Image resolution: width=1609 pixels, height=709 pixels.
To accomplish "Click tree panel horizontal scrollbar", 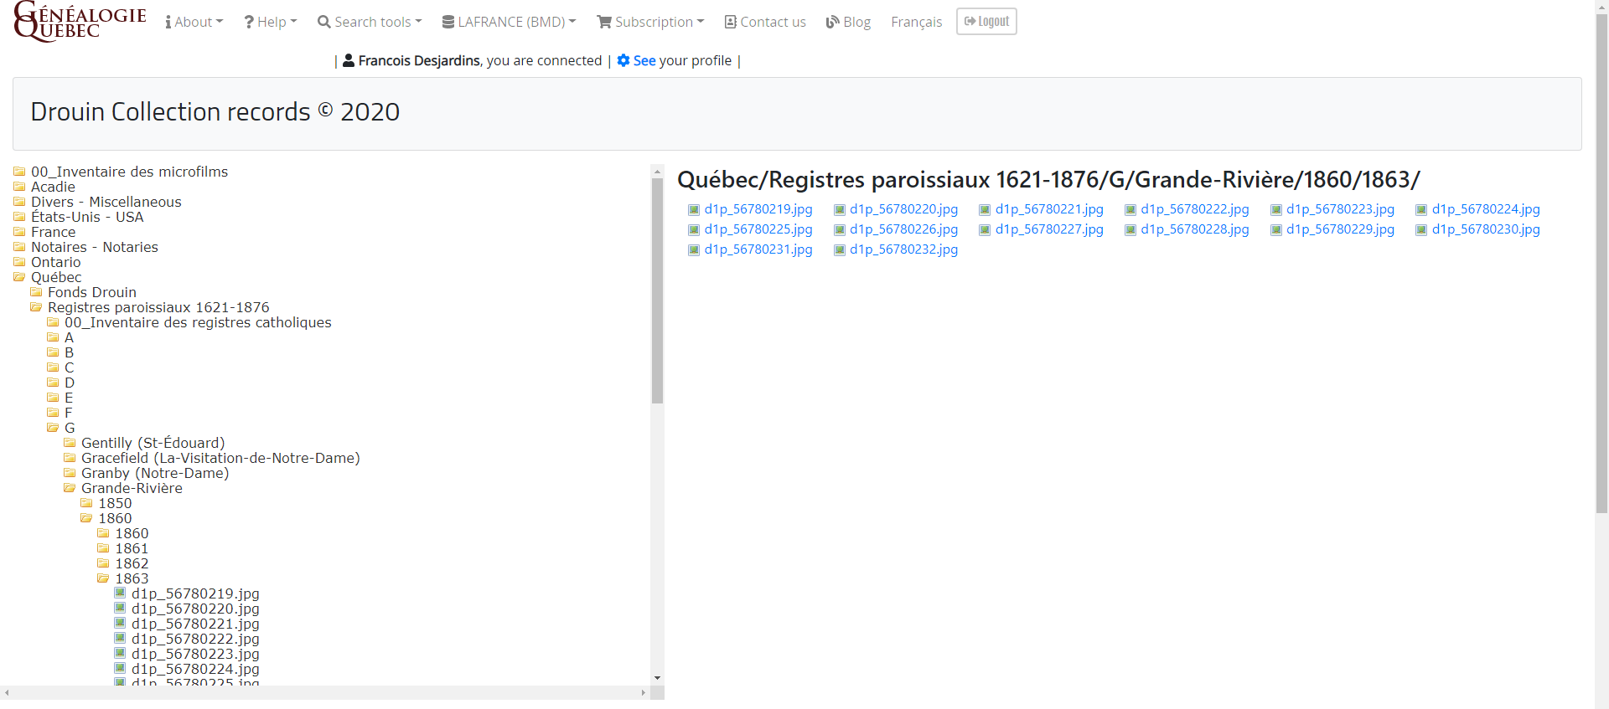I will pos(325,692).
